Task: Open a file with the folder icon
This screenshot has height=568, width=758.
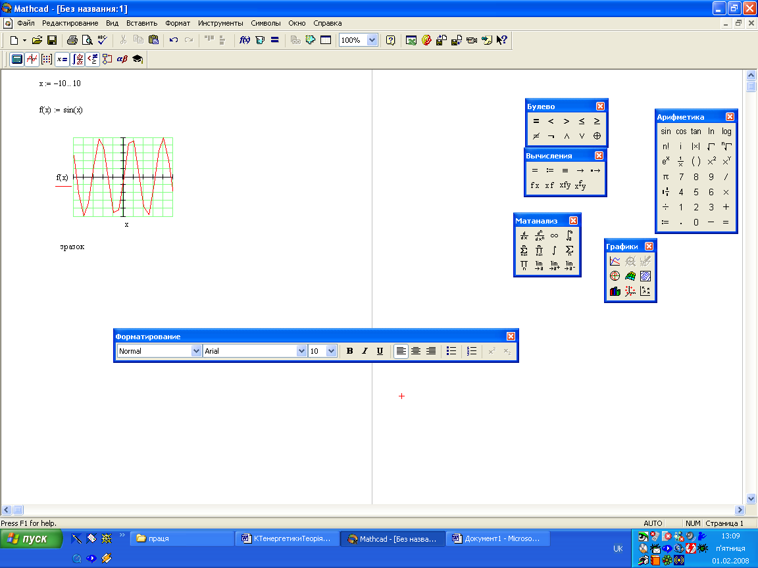Action: click(38, 40)
